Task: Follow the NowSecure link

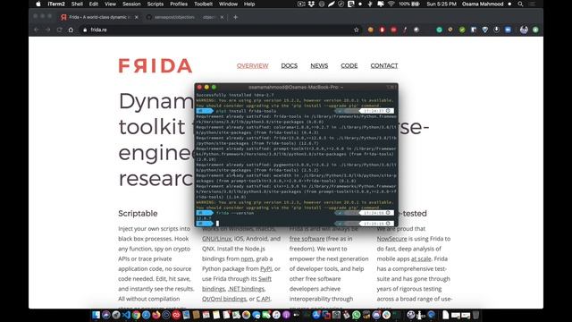Action: coord(391,239)
